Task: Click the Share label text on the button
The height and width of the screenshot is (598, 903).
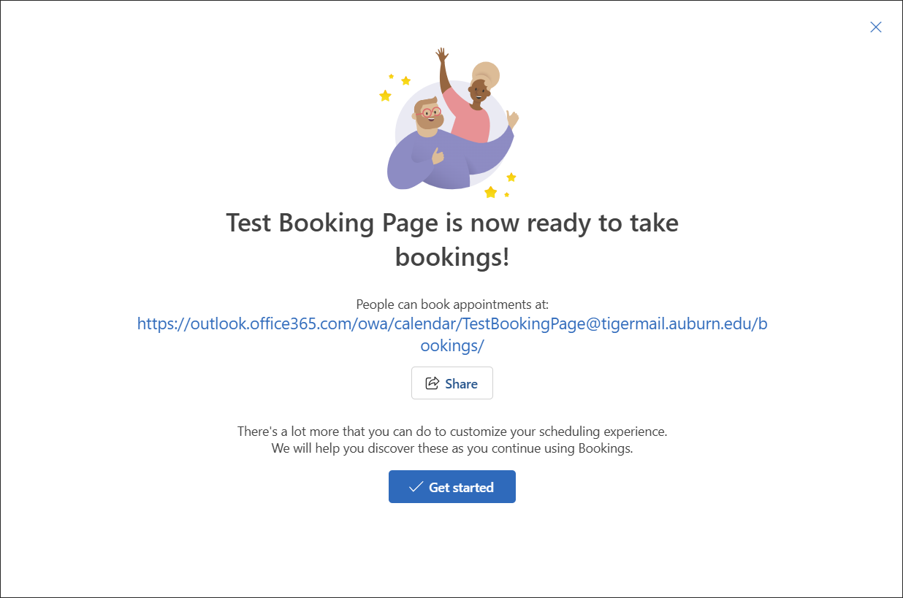Action: click(x=462, y=383)
